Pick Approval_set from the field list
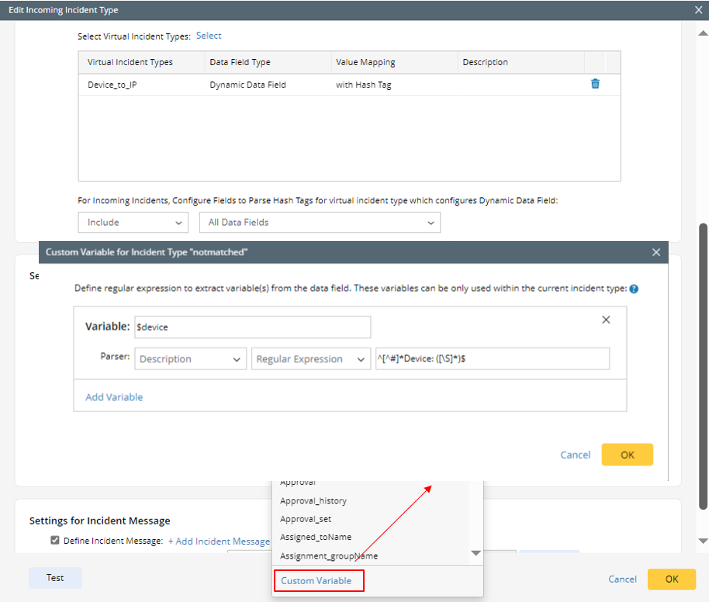This screenshot has width=709, height=609. coord(306,519)
